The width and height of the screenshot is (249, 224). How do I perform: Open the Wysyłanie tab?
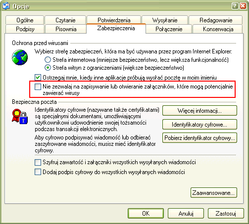[x=165, y=20]
